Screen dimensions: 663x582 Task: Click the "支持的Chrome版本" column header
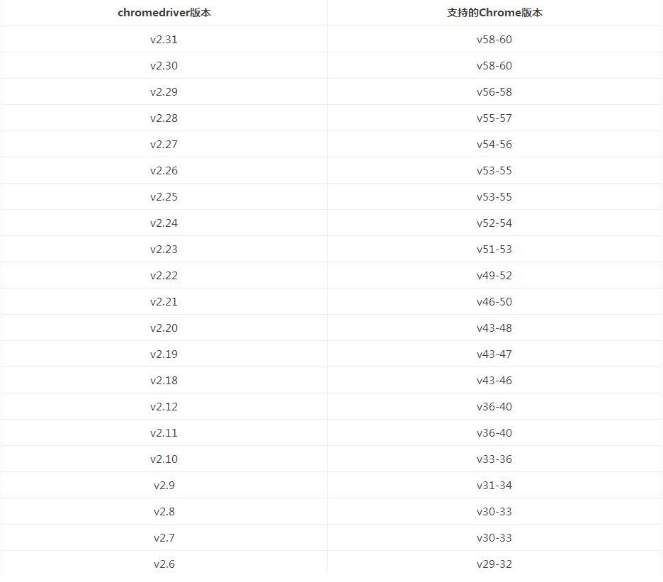tap(494, 13)
